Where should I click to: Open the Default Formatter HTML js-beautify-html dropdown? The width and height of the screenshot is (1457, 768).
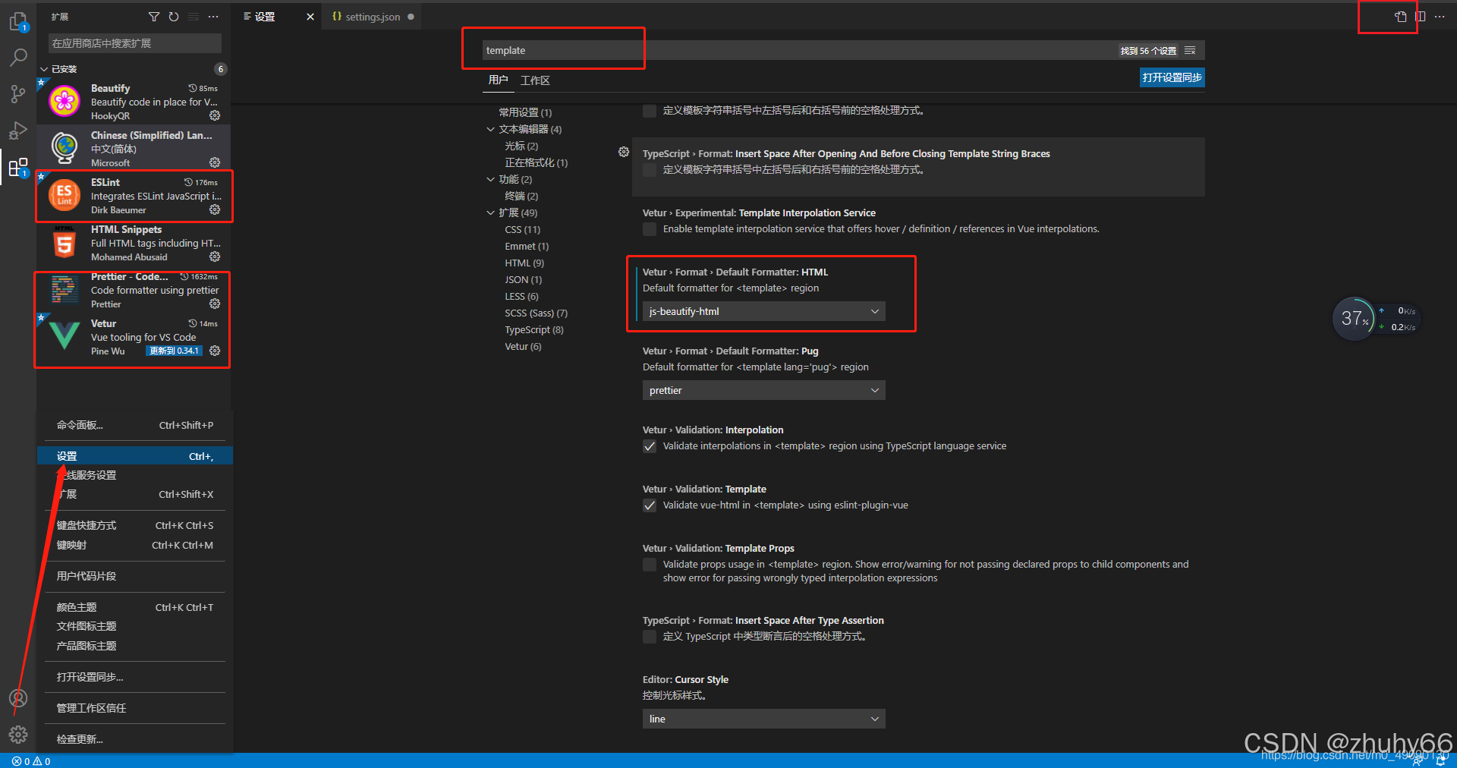[763, 311]
